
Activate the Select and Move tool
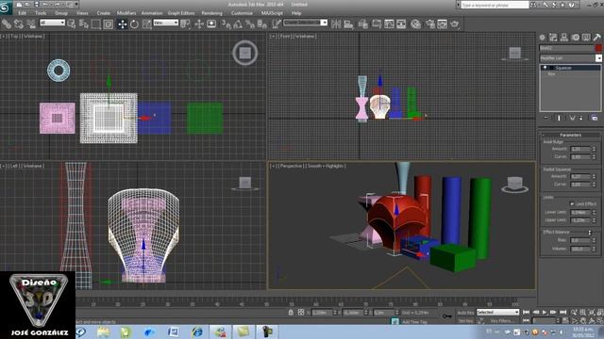(122, 24)
